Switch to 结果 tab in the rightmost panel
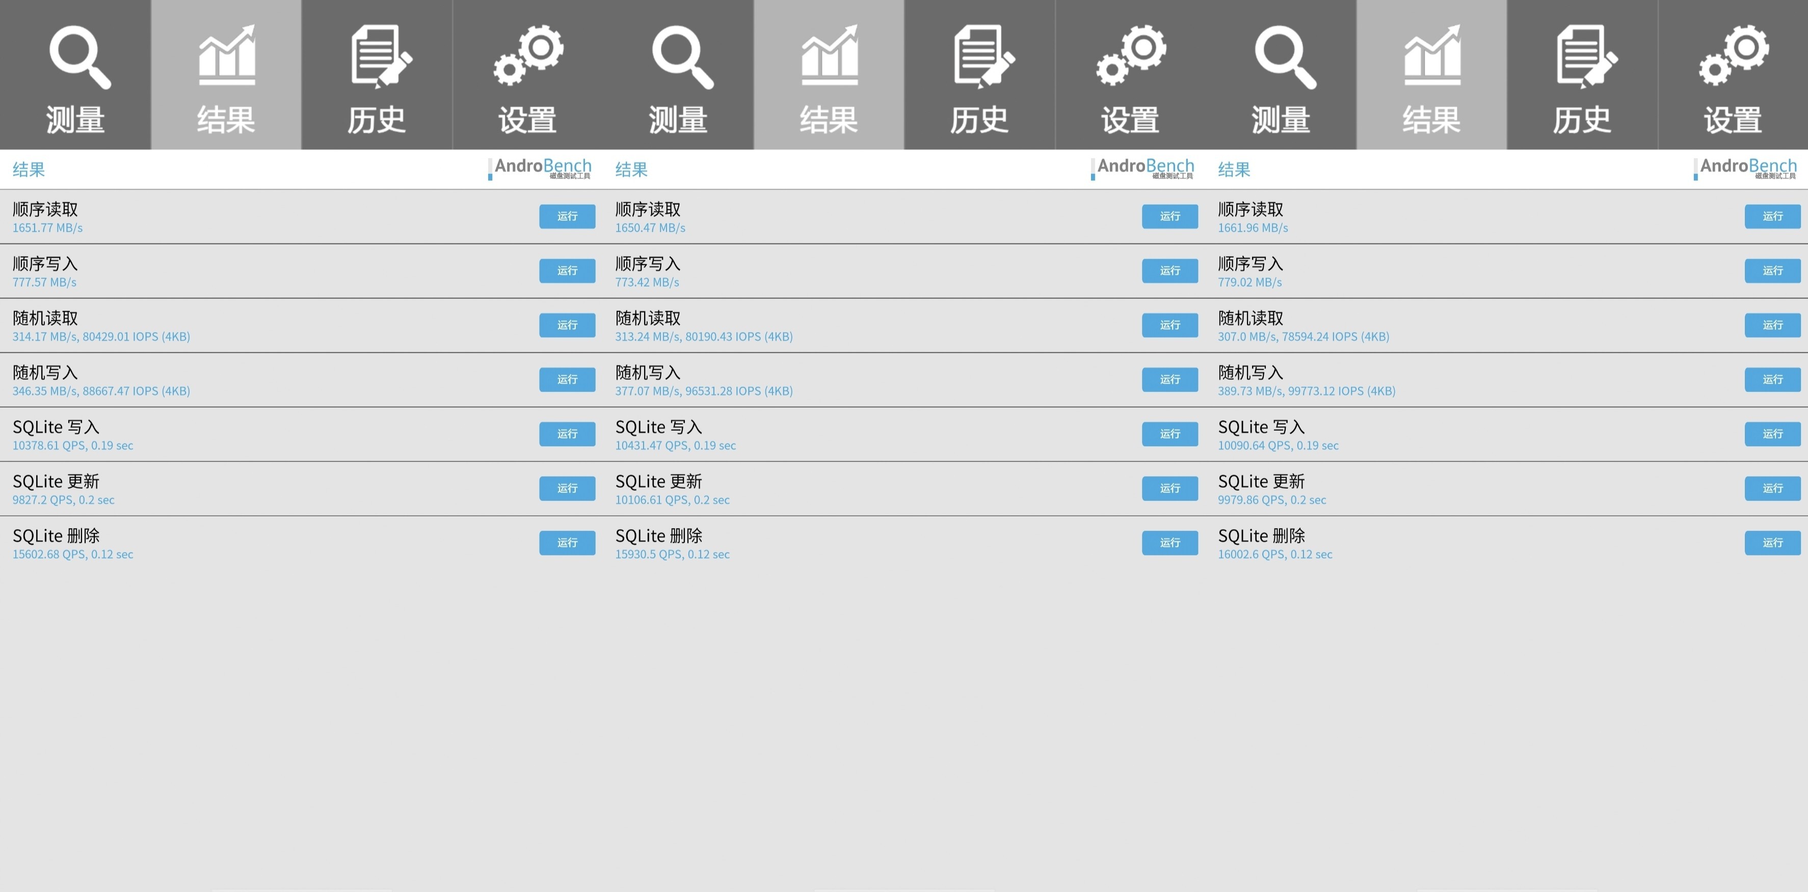This screenshot has width=1808, height=892. (x=1432, y=74)
